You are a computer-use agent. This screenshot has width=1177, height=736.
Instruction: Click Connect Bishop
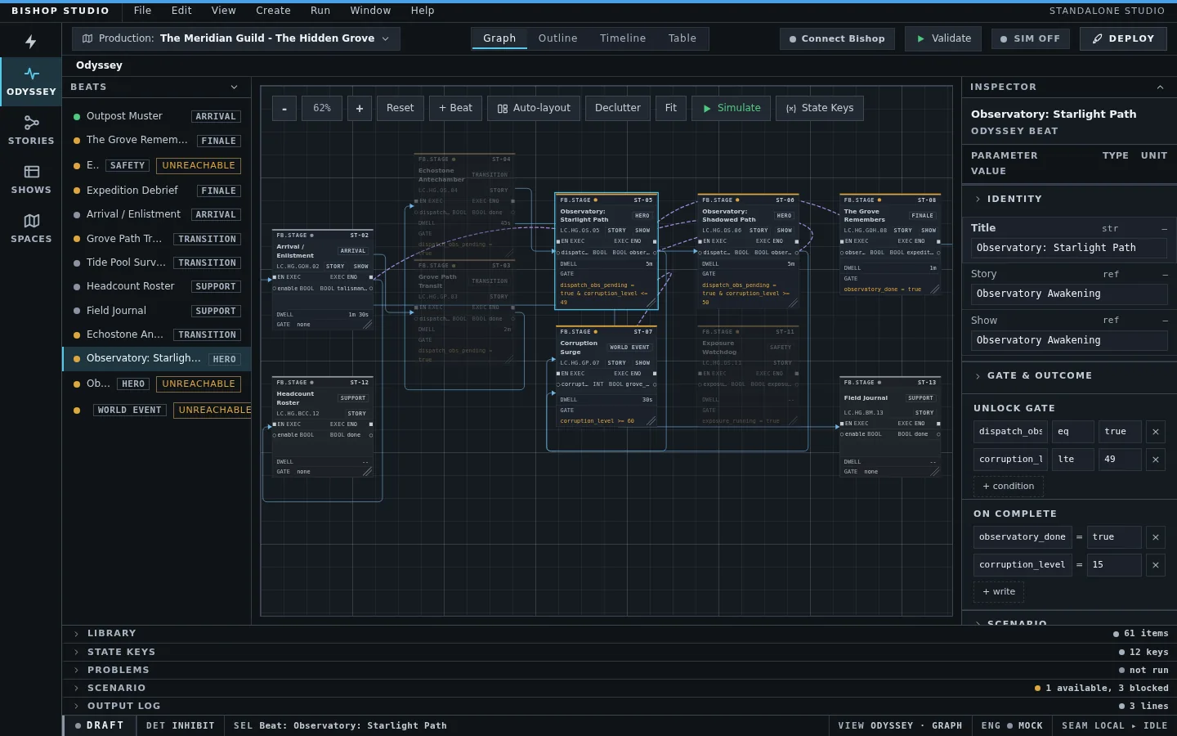pos(837,38)
